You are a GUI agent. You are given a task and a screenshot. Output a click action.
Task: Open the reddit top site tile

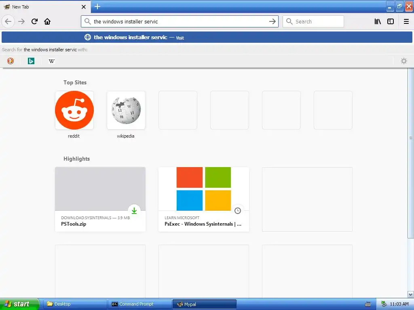click(x=74, y=110)
